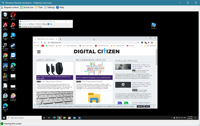Open the Samsung JET cordless vacuum article
The height and width of the screenshot is (126, 200).
[142, 67]
